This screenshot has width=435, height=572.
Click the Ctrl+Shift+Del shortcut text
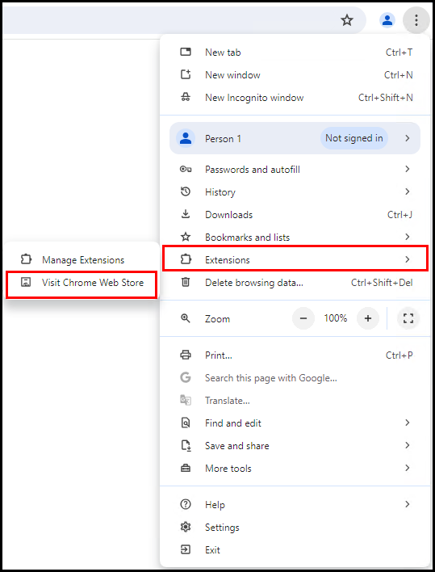point(382,282)
